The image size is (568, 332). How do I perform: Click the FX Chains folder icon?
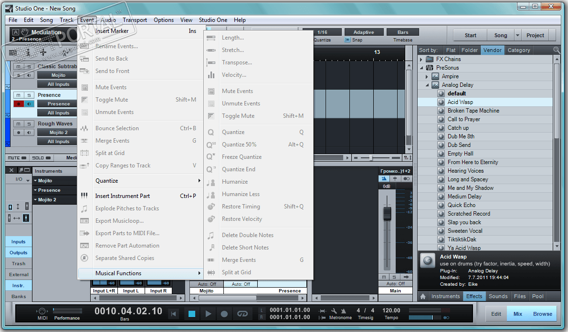430,59
